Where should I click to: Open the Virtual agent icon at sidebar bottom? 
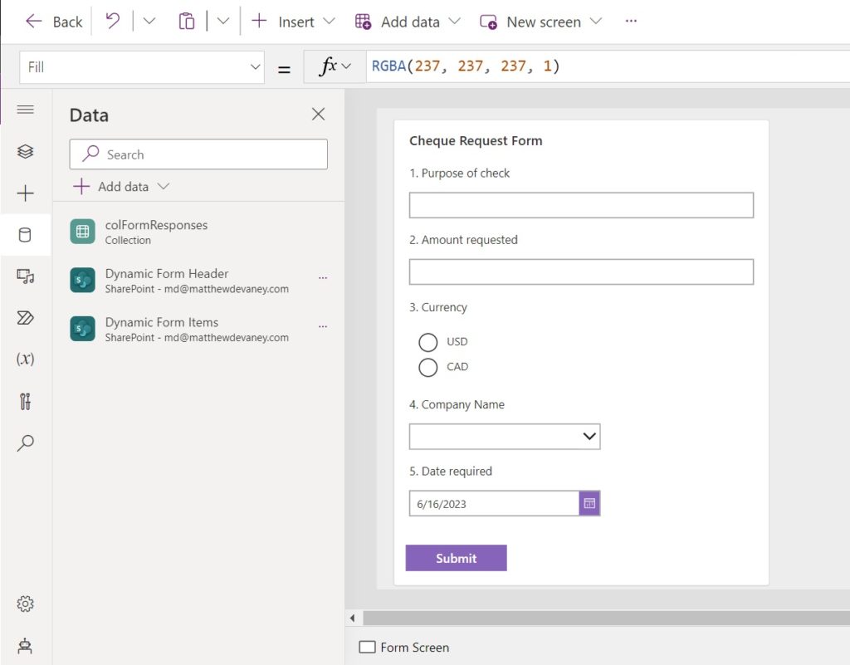[25, 646]
